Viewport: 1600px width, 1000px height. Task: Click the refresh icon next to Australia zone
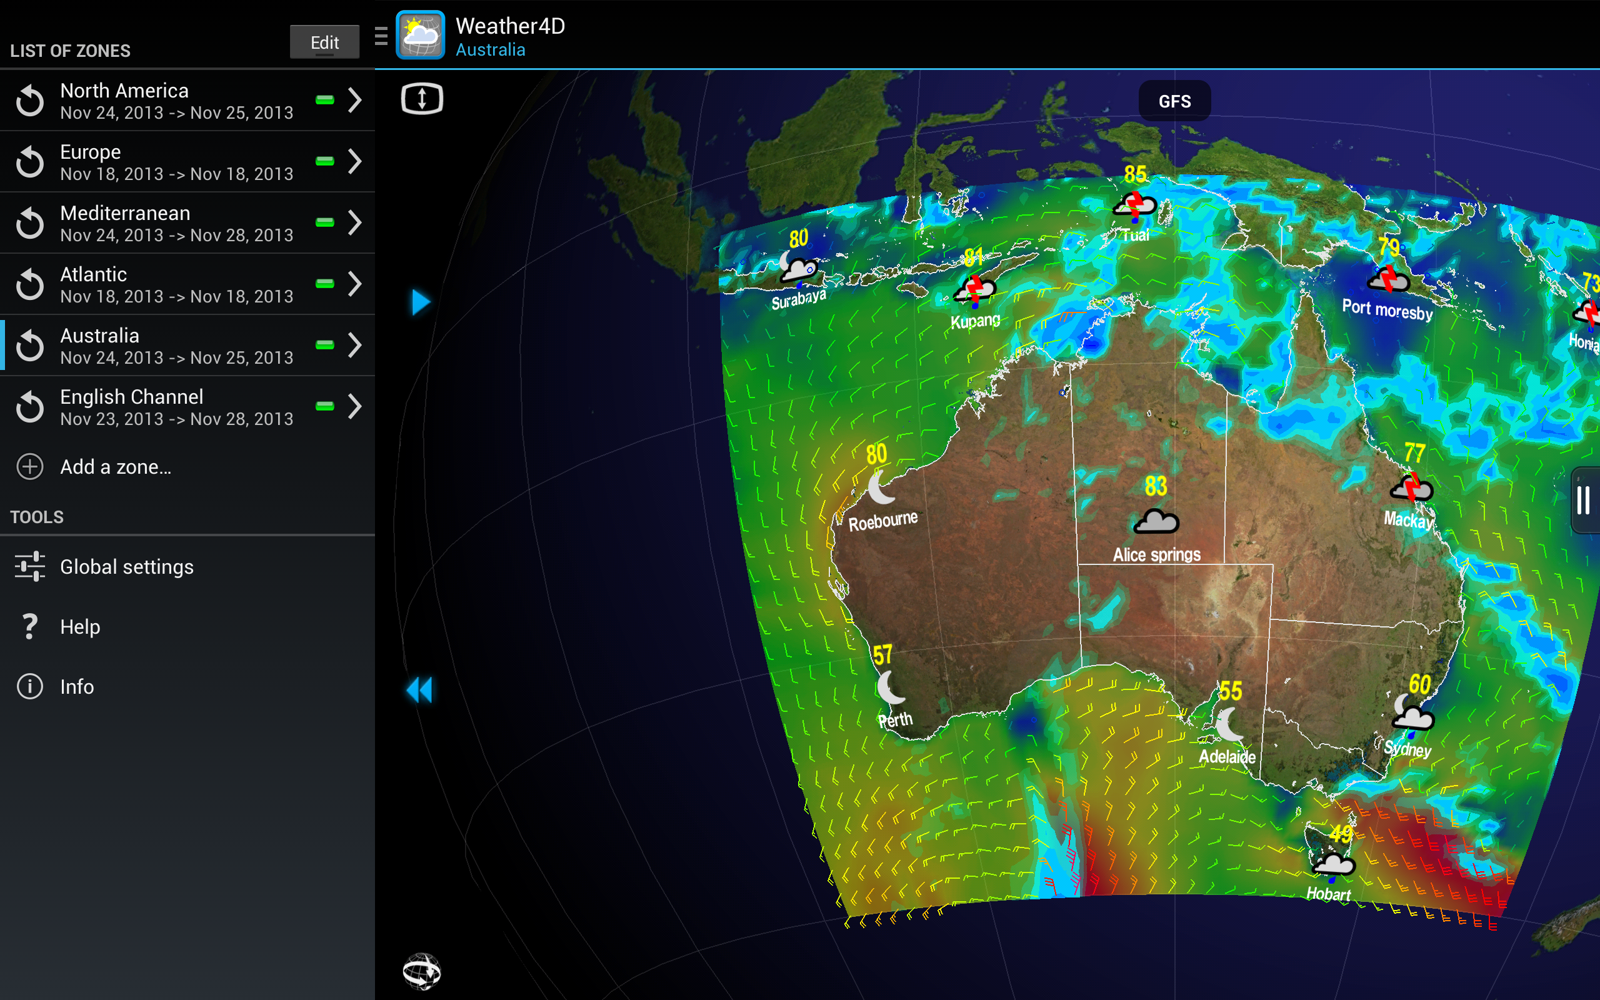(x=30, y=345)
